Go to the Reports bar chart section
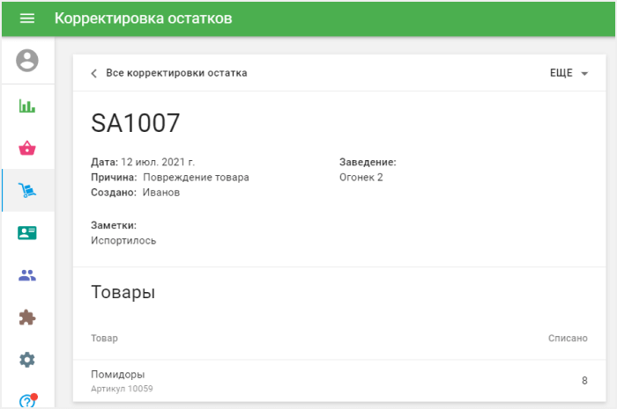Viewport: 617px width, 409px height. tap(27, 106)
